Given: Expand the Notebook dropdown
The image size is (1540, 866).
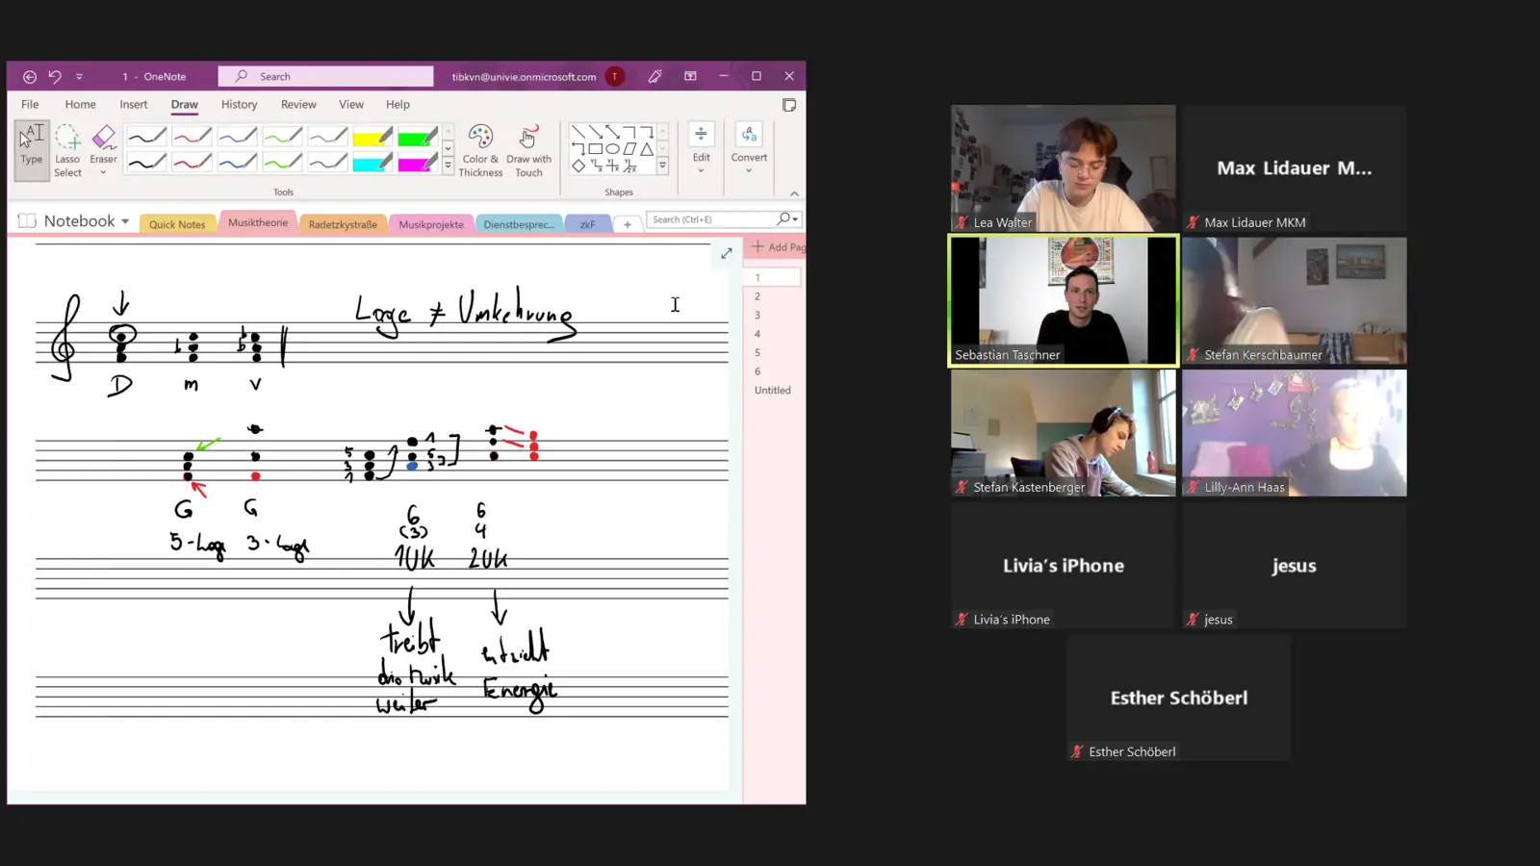Looking at the screenshot, I should pos(125,221).
